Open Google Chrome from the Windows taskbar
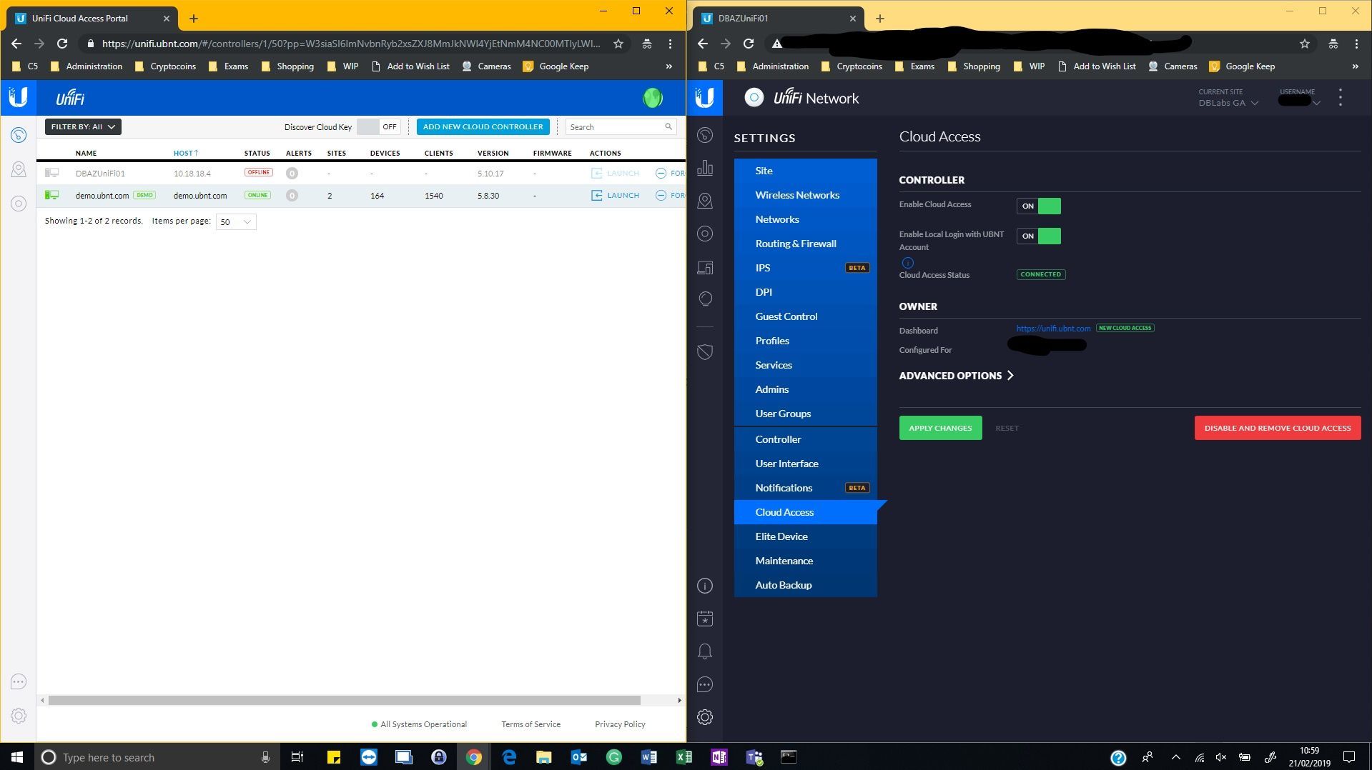The width and height of the screenshot is (1372, 770). 473,757
